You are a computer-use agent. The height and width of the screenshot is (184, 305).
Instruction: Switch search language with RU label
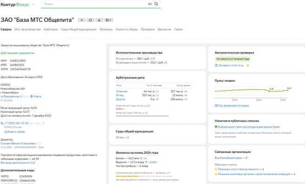coord(150,4)
